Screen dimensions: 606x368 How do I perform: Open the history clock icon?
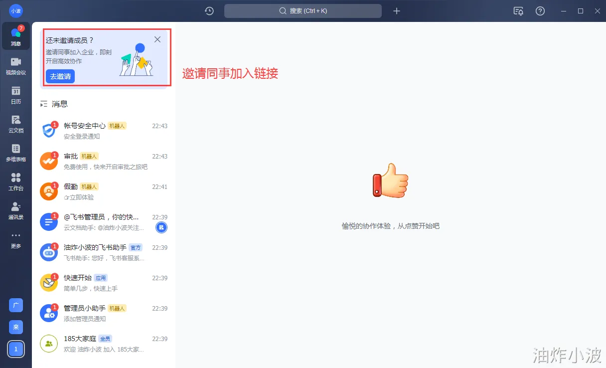coord(209,11)
